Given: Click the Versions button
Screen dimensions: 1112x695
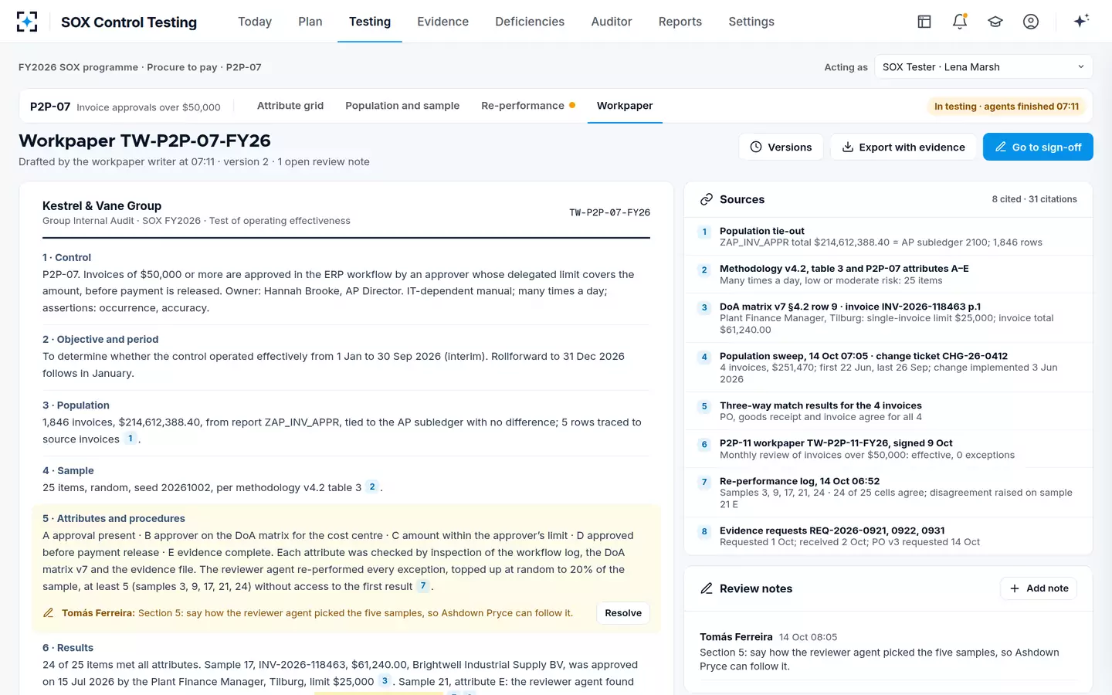Looking at the screenshot, I should click(x=781, y=147).
